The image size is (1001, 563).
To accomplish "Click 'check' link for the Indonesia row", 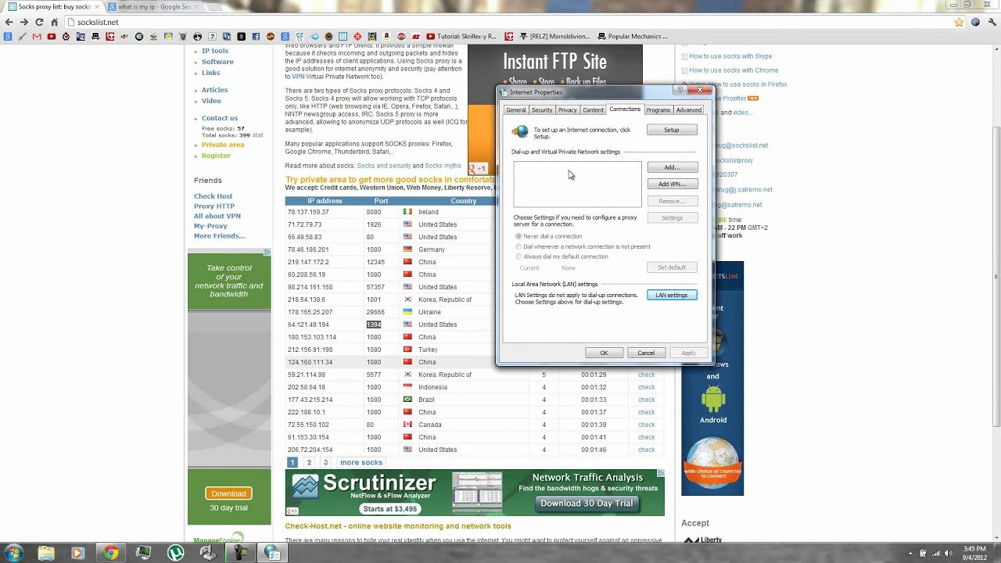I will 646,387.
